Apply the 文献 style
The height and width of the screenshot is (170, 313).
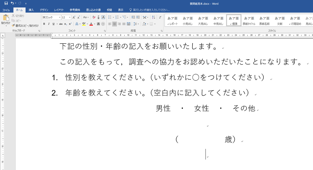tap(280, 21)
